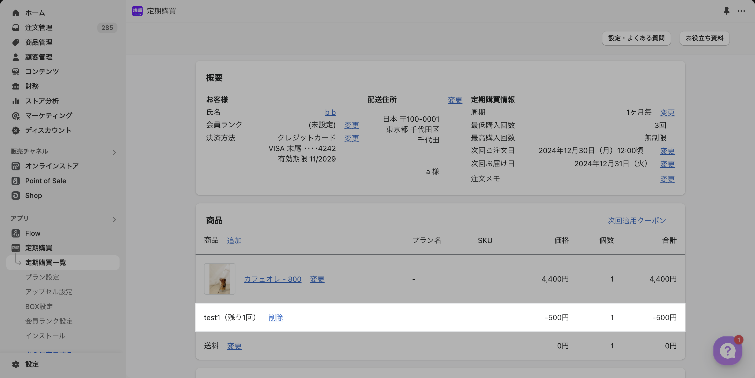Open the 定期購買一覧 submenu item
Screen dimensions: 755x378
click(45, 263)
